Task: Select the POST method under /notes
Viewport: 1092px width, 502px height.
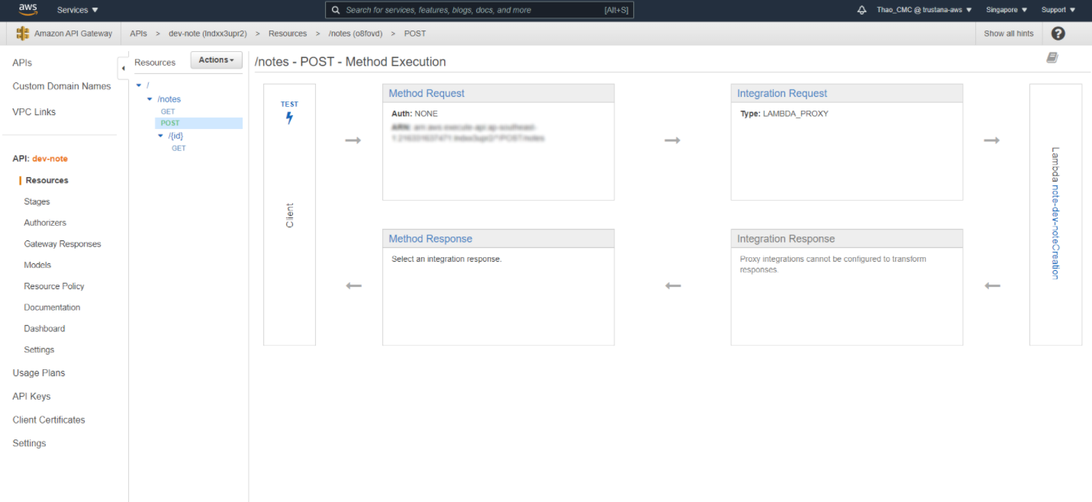Action: click(170, 123)
